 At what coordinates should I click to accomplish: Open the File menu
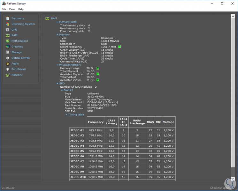click(x=4, y=9)
